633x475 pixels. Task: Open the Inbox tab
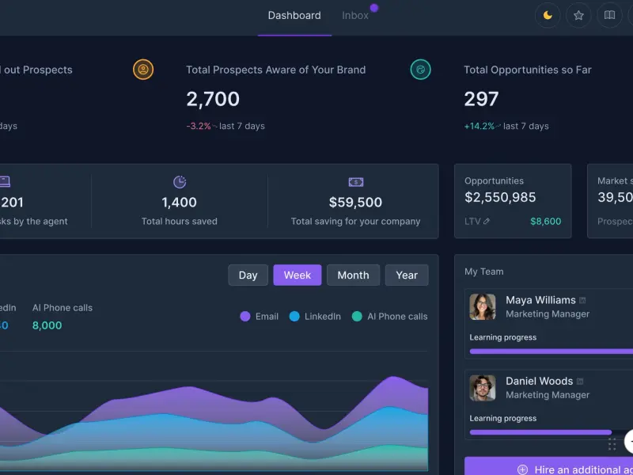[x=355, y=16]
